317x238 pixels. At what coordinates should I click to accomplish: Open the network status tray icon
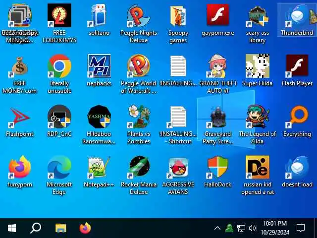coord(241,228)
